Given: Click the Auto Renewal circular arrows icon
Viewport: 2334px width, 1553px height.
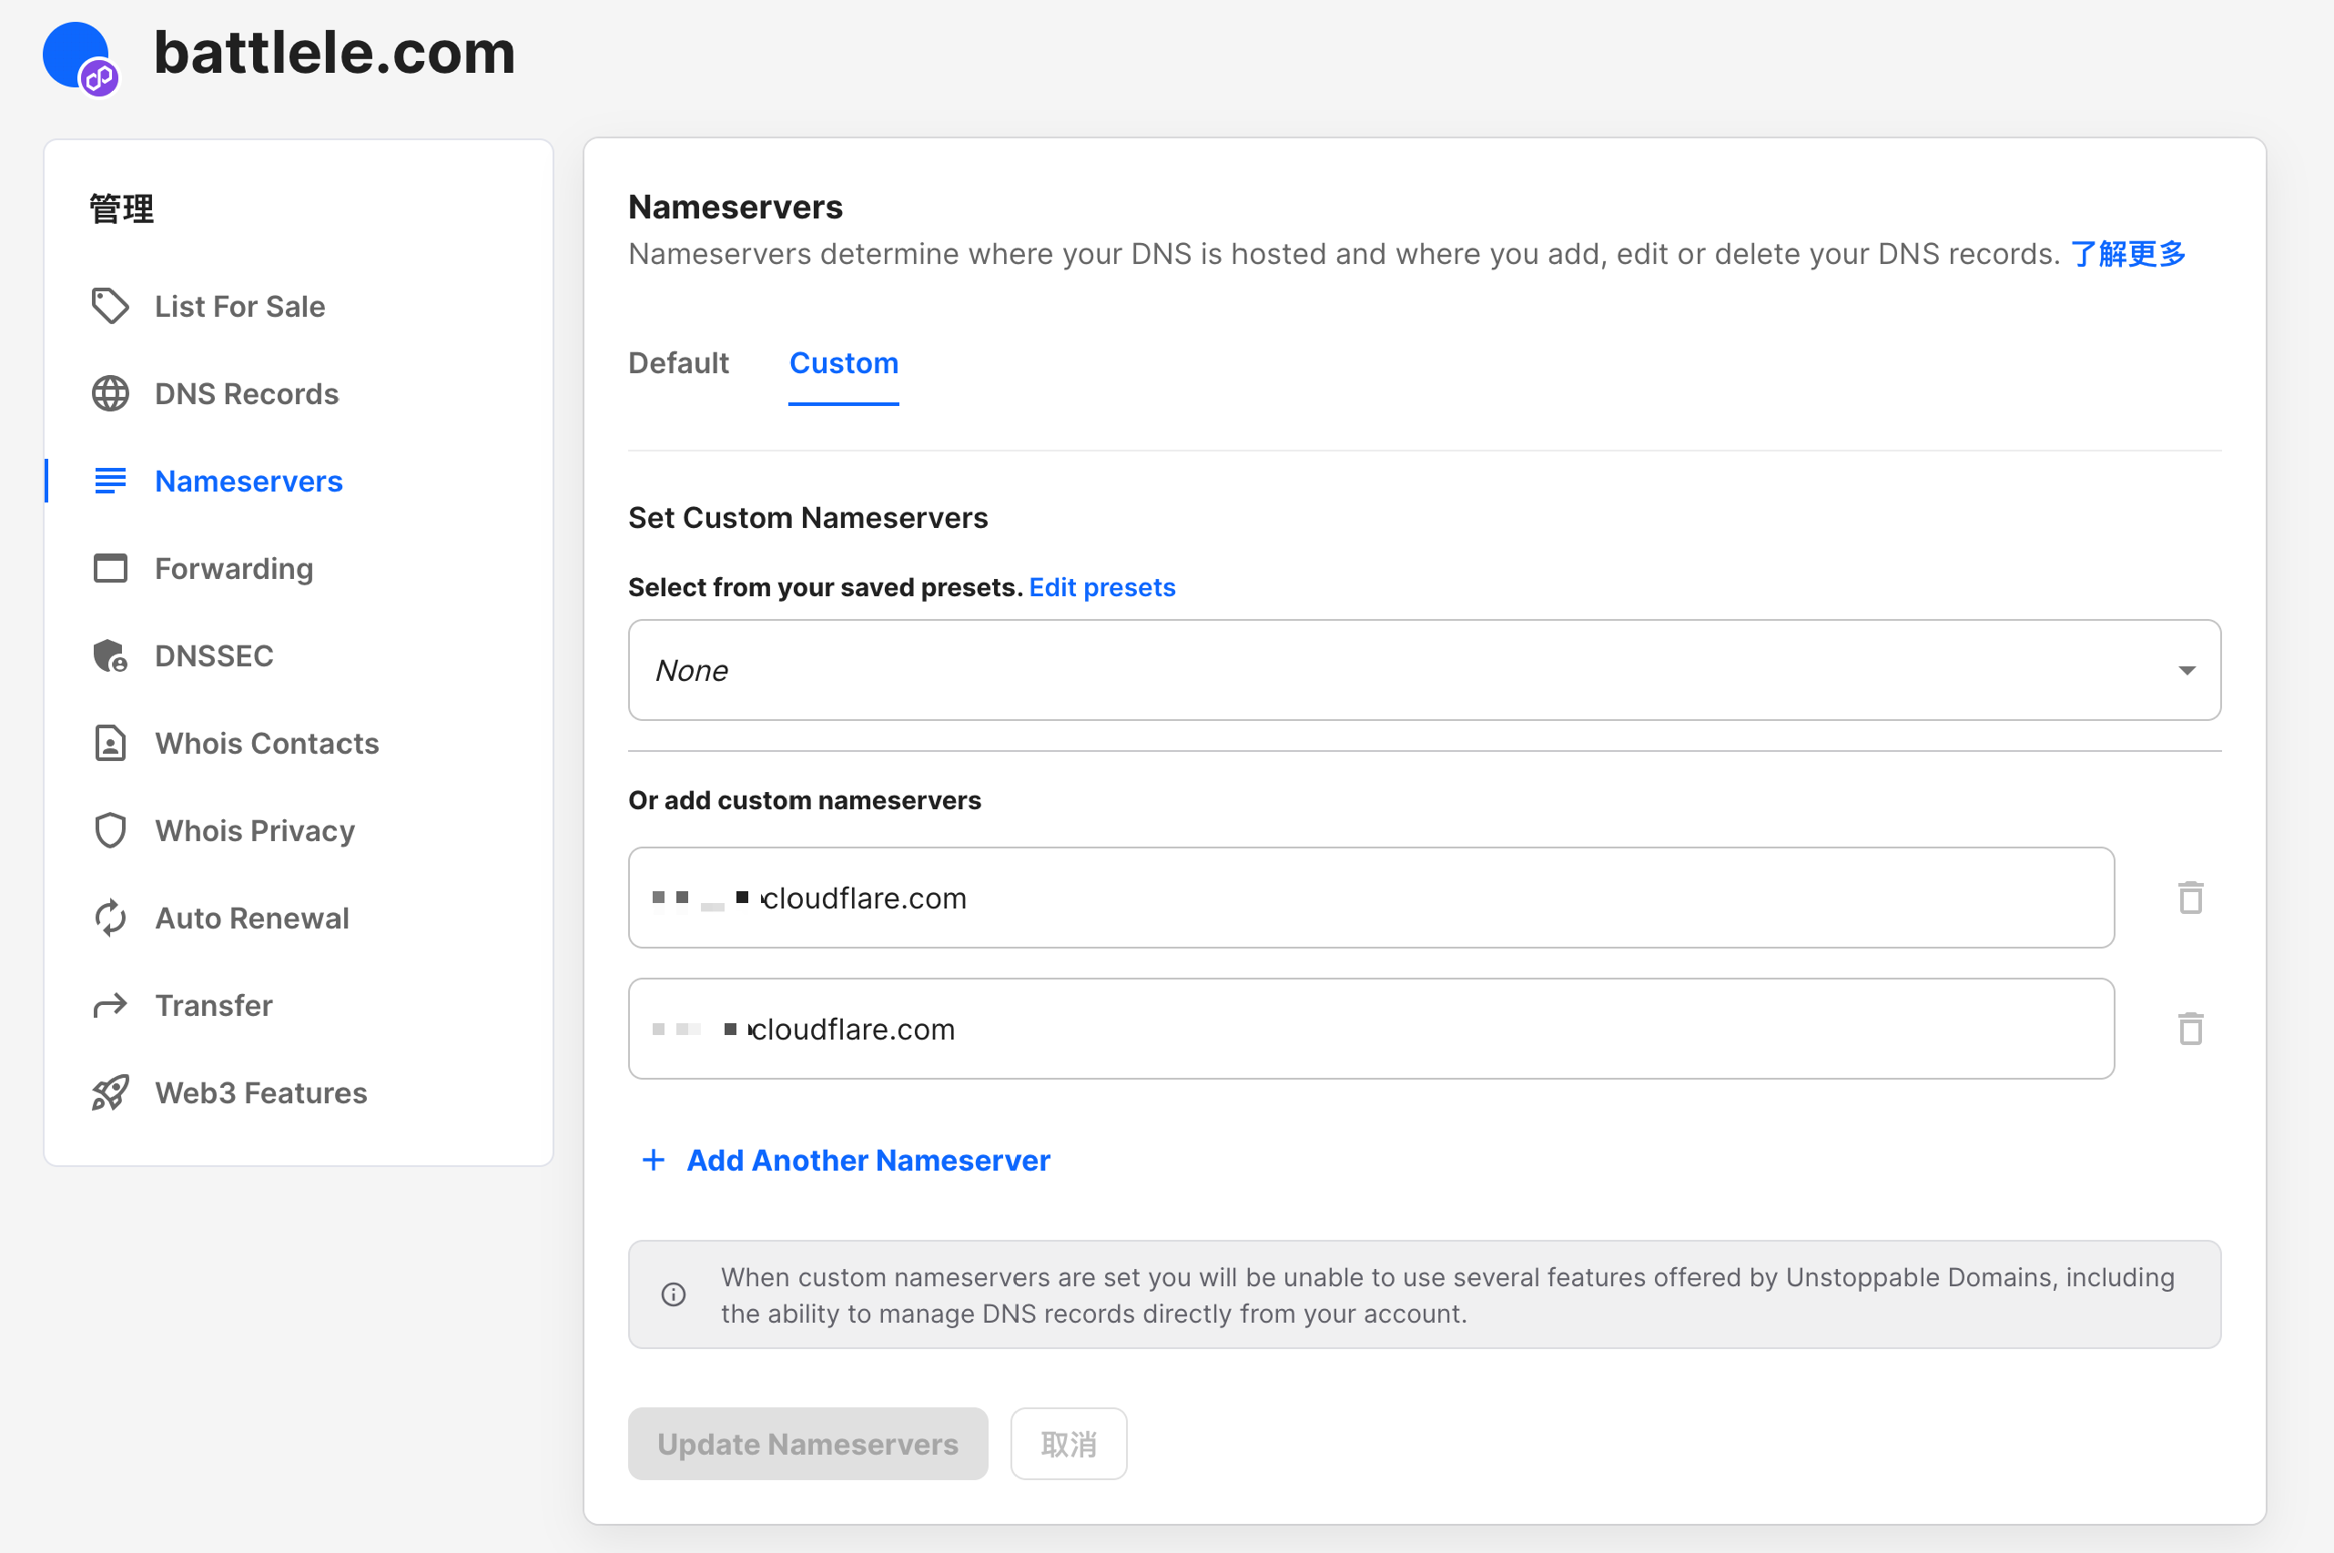Looking at the screenshot, I should click(110, 919).
